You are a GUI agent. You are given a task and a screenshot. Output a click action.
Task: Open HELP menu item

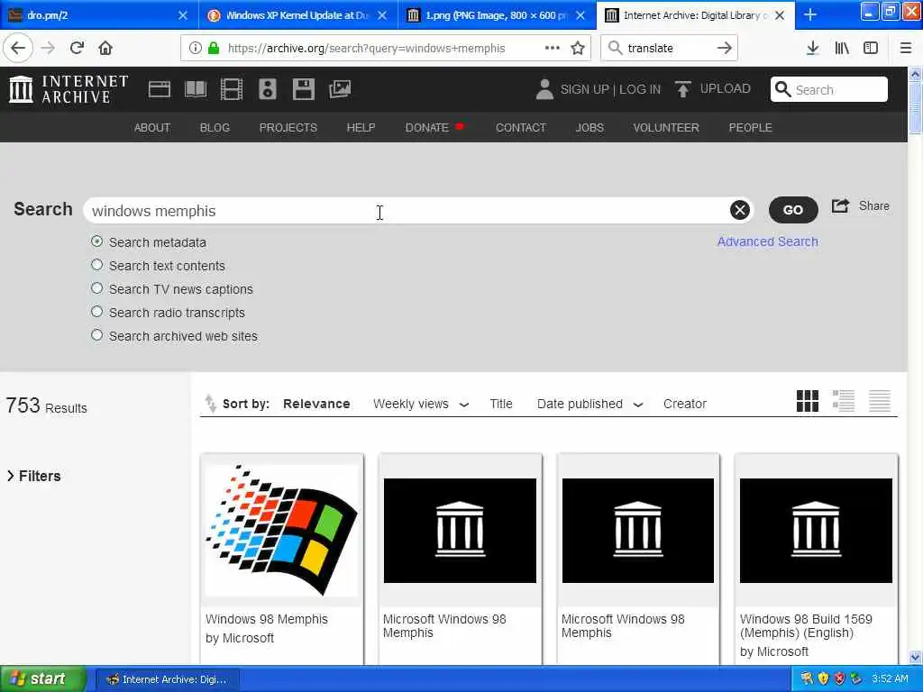[361, 127]
